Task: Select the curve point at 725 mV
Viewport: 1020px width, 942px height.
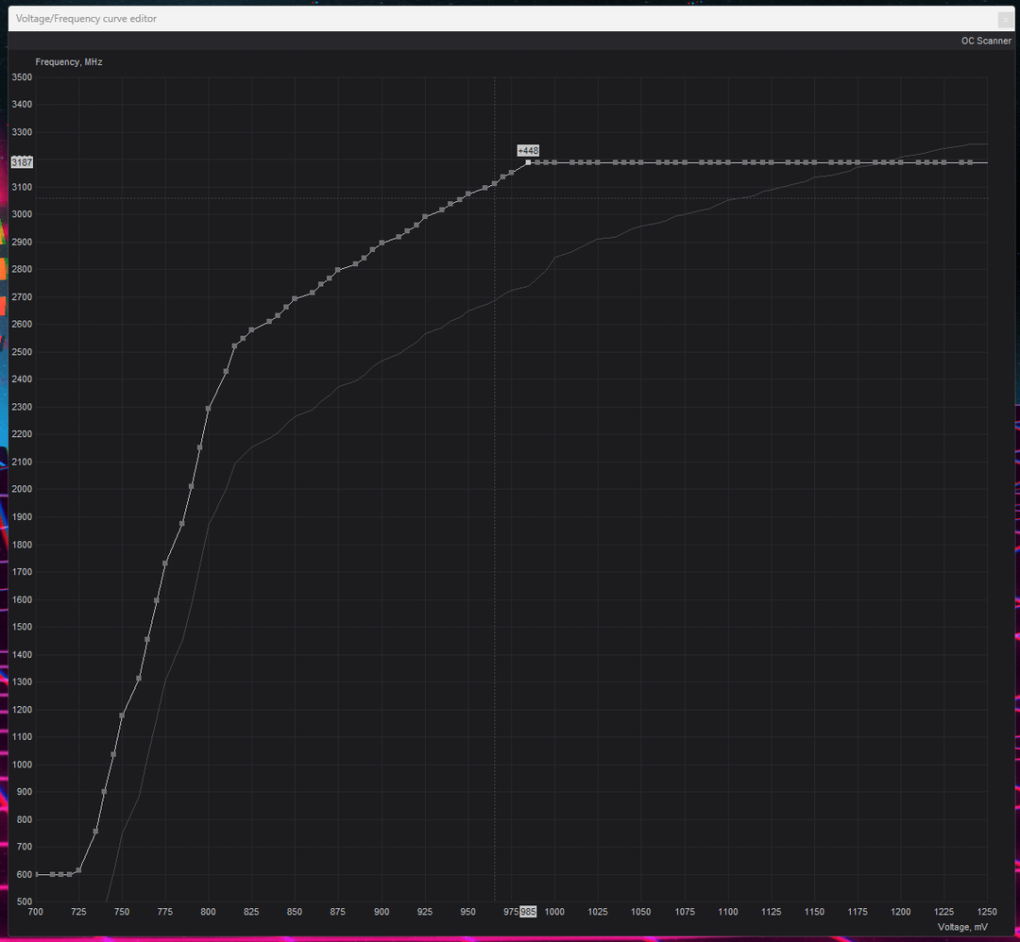Action: (x=78, y=870)
